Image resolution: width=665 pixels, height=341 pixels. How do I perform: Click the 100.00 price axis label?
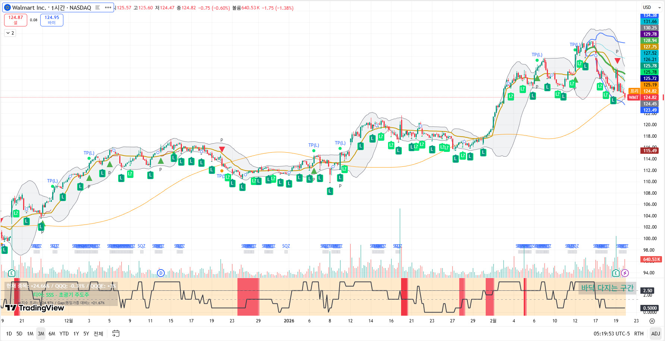pyautogui.click(x=650, y=239)
